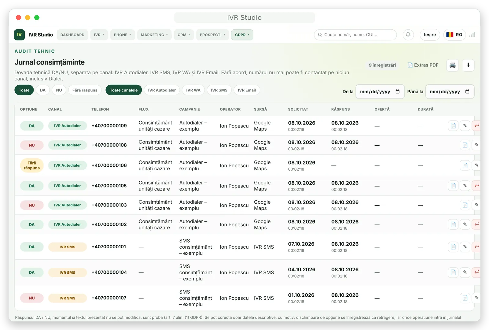Edit the row for +40700000106
This screenshot has height=330, width=489.
(x=476, y=165)
